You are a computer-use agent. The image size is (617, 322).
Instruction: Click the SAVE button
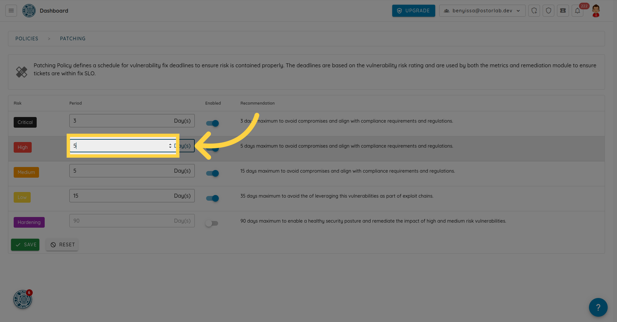[x=25, y=245]
